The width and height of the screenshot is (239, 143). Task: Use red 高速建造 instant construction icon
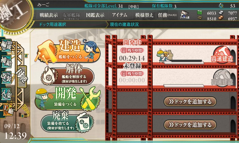(222, 55)
